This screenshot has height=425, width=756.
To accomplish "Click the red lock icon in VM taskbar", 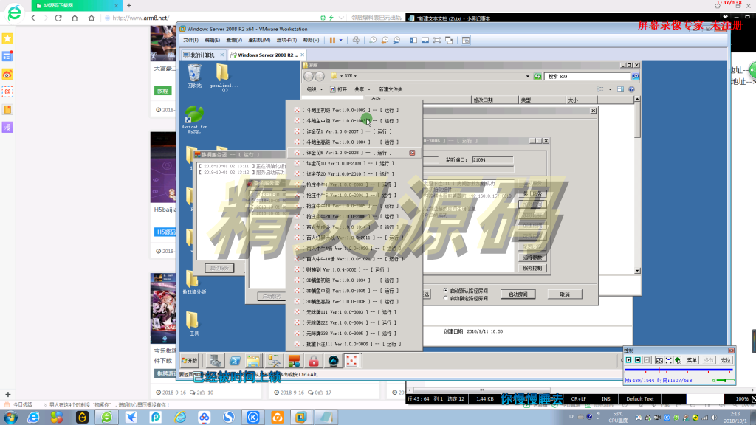I will (x=313, y=361).
